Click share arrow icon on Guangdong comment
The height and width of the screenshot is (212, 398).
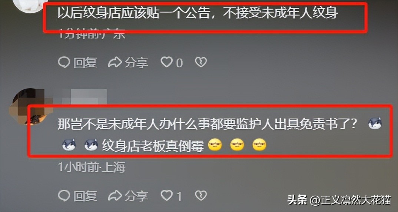point(115,63)
